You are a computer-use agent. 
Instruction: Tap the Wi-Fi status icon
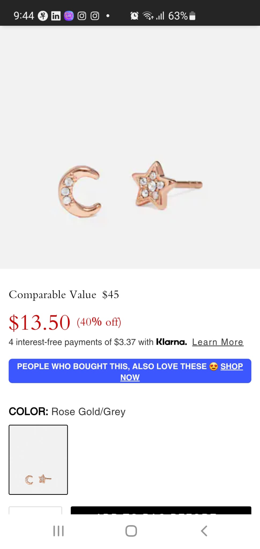click(x=148, y=16)
